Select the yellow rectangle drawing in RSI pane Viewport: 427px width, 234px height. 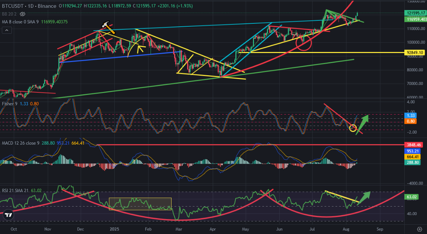tap(140, 204)
